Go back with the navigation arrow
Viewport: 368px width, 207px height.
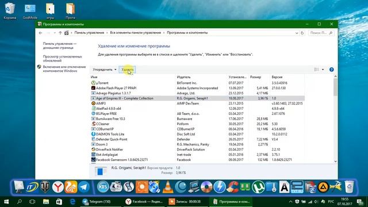(x=40, y=33)
